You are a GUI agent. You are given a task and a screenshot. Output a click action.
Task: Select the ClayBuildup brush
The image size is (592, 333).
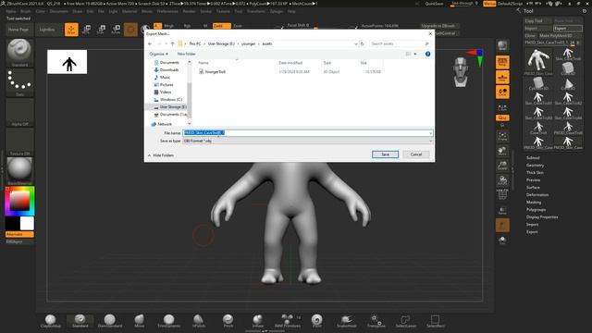51,321
